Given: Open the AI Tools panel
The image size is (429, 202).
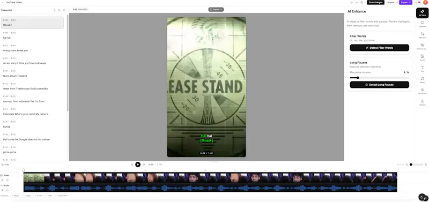Looking at the screenshot, I should click(x=422, y=13).
